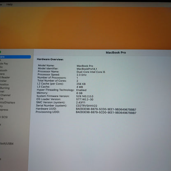Open the Diagnostics sidebar entry
Screen dimensions: 171x171
(4, 84)
